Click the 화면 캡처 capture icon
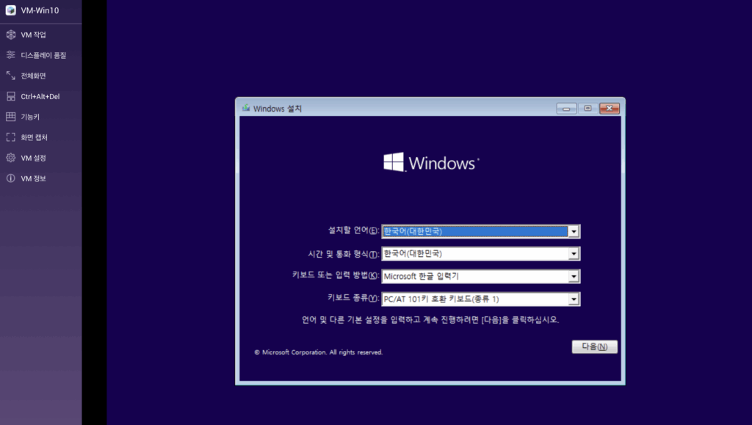The image size is (752, 425). tap(10, 137)
